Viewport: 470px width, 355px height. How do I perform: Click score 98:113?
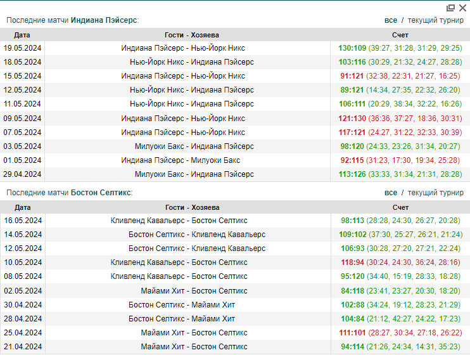(x=352, y=221)
